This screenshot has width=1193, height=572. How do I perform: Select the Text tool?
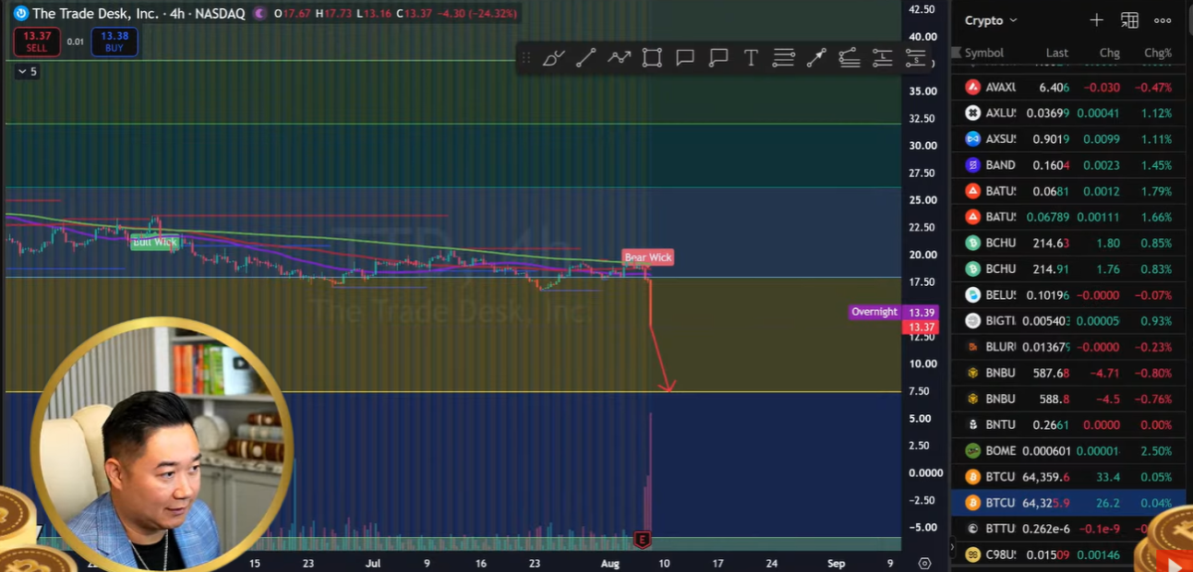click(751, 58)
